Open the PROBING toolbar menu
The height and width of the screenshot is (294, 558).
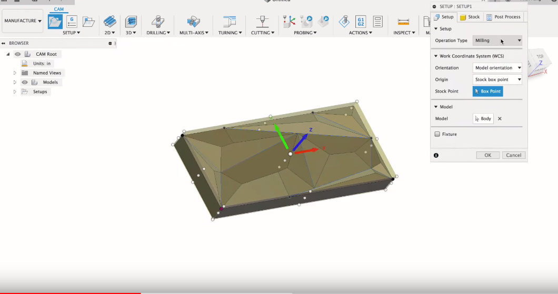pyautogui.click(x=305, y=33)
